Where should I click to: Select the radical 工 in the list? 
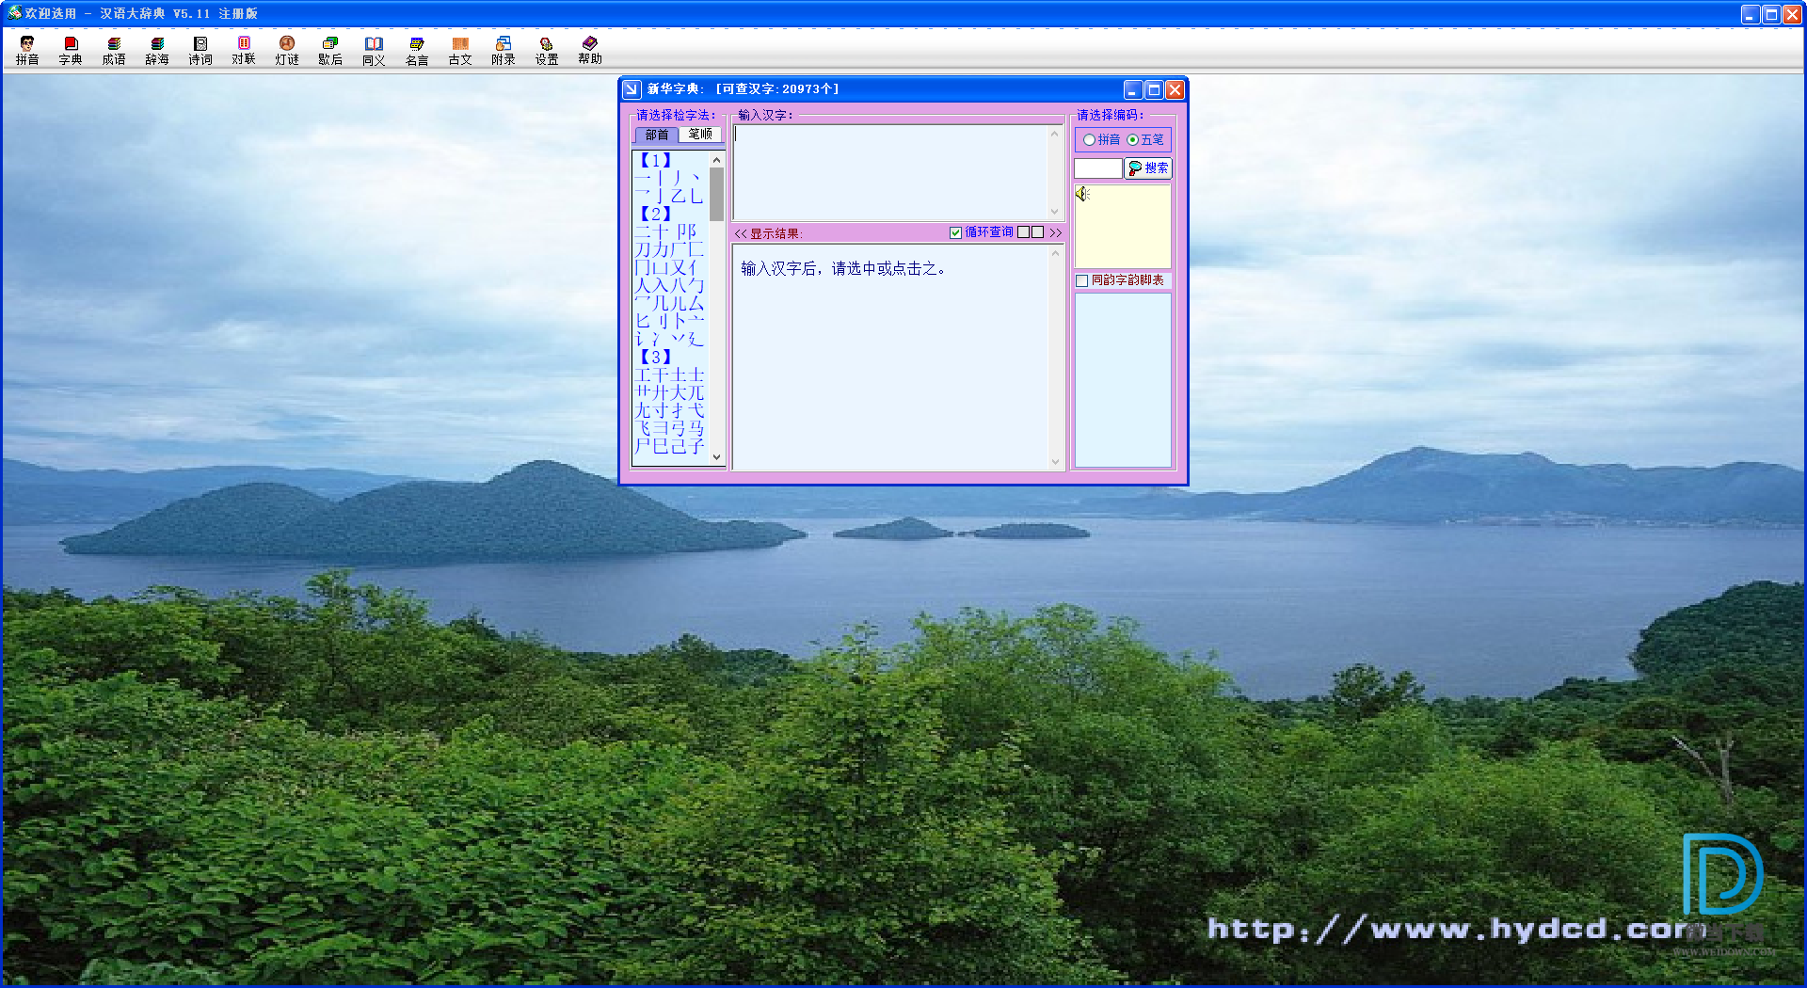[643, 374]
